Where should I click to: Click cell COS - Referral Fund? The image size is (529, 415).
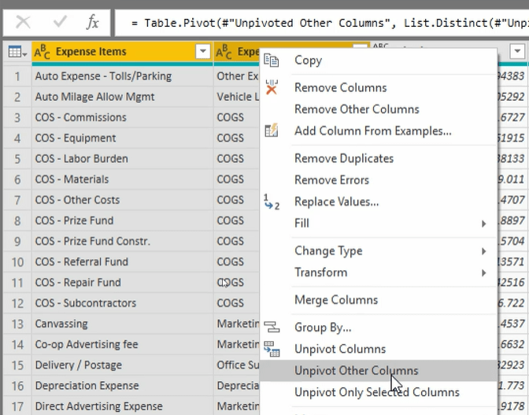(123, 261)
